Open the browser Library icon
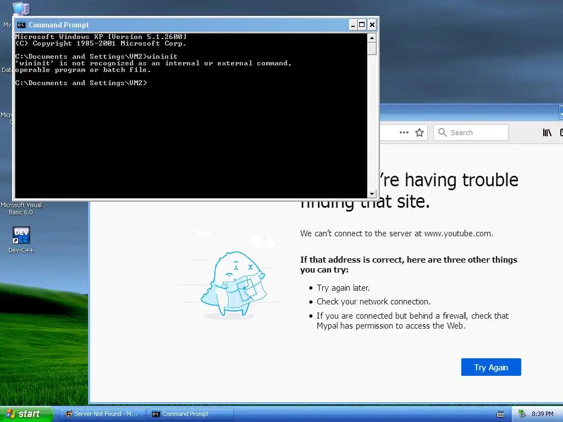This screenshot has width=563, height=422. tap(547, 133)
